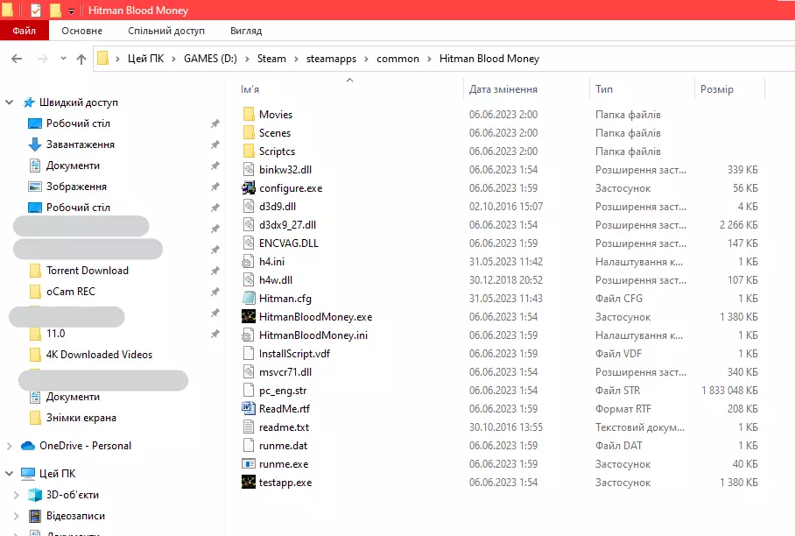Open the Scriptcs folder icon

(x=249, y=152)
